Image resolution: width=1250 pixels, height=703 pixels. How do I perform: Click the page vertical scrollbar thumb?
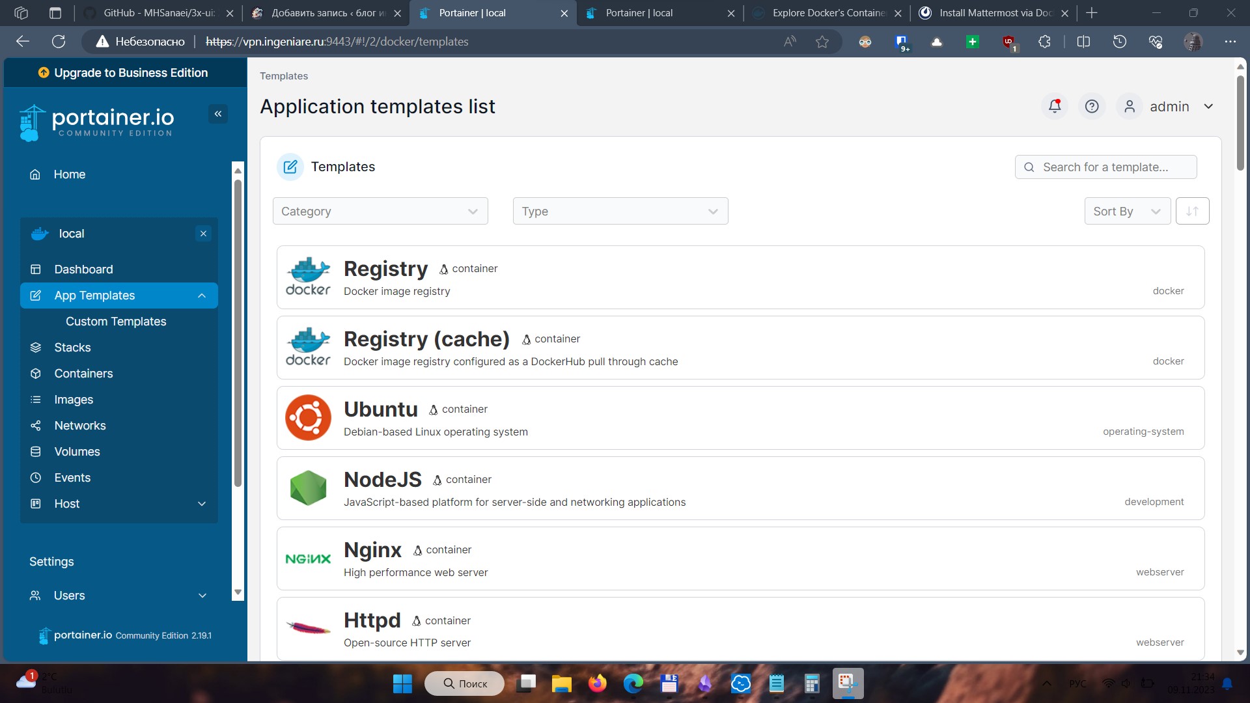(x=1240, y=124)
